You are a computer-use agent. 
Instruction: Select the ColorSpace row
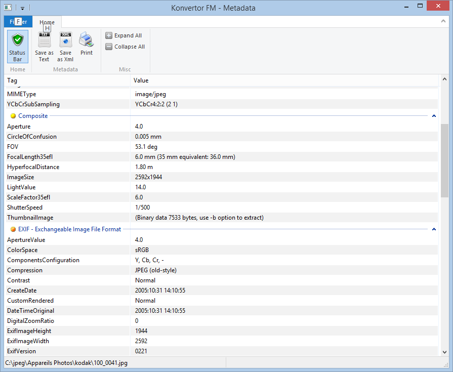tap(221, 250)
